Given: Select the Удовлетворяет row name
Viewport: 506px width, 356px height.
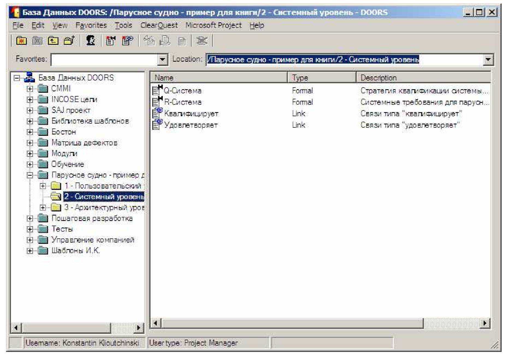Looking at the screenshot, I should [191, 125].
